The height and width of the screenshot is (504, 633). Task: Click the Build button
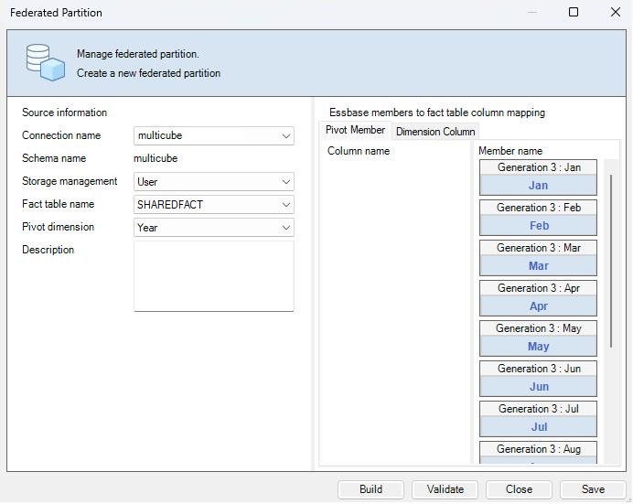point(371,489)
